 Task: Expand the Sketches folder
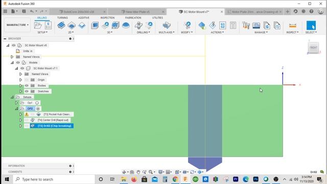tap(20, 91)
